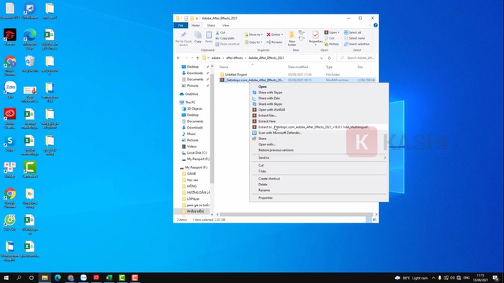Click Paste shortcut in the ribbon

(x=228, y=45)
